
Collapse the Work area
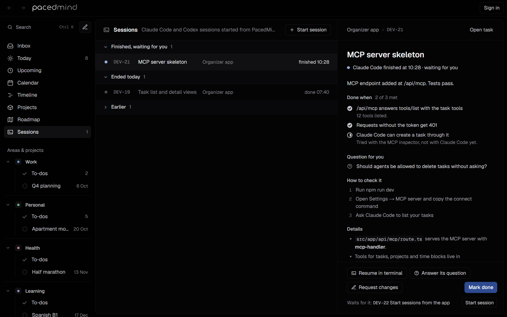[x=8, y=162]
